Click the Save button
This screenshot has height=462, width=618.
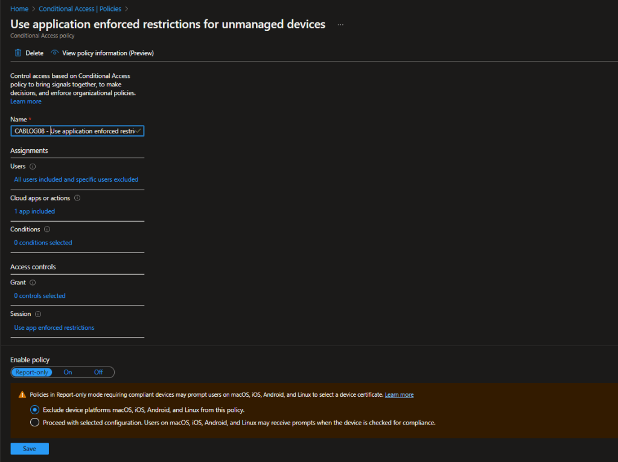30,449
